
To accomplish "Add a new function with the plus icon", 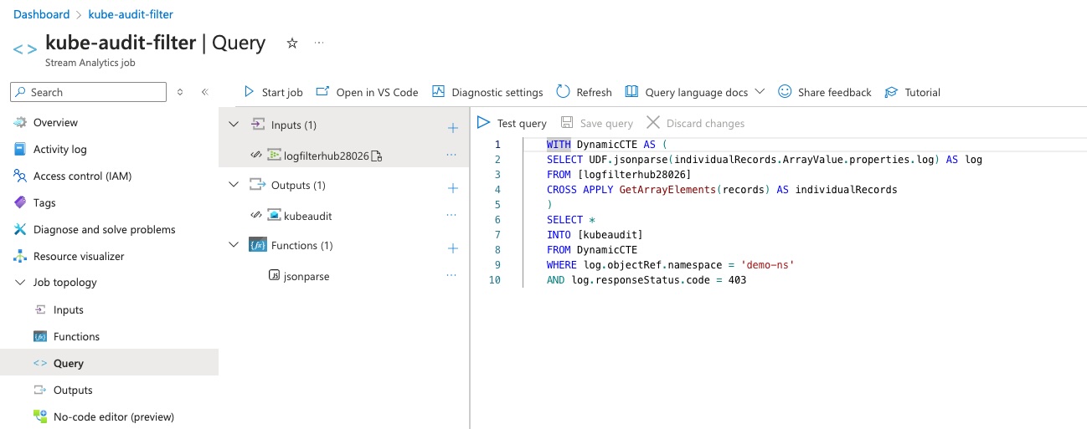I will point(453,248).
